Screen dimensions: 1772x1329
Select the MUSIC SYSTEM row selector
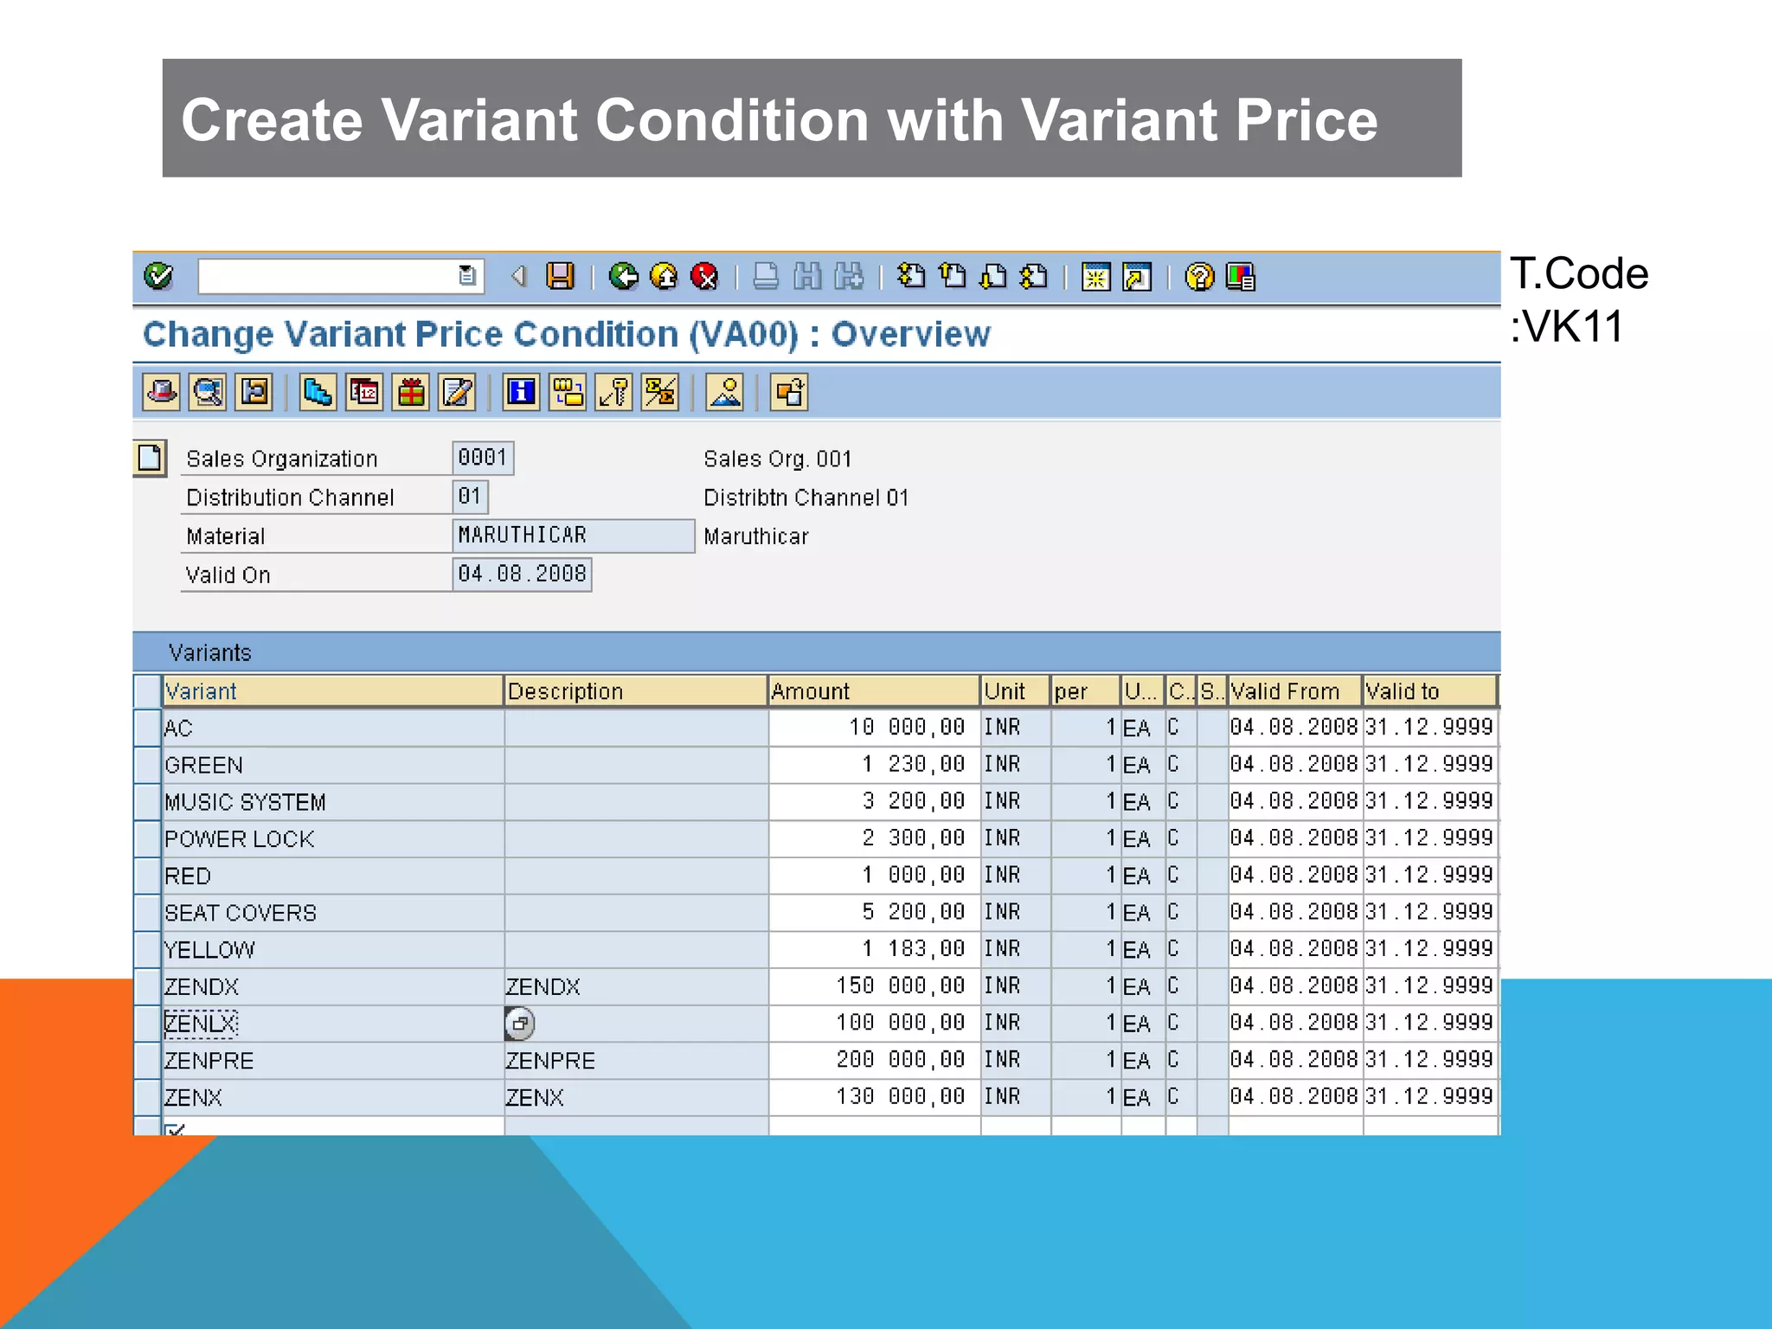148,802
